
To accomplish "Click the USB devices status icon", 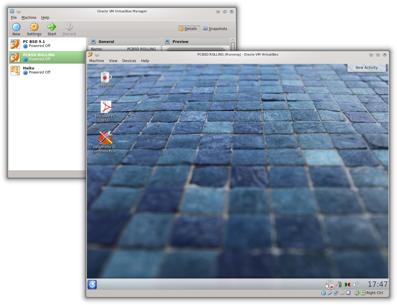I will coord(330,293).
